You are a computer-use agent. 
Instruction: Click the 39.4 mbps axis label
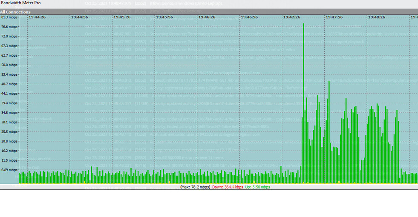9,103
